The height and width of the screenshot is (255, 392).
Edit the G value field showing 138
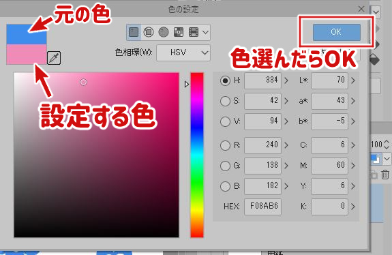pos(262,166)
